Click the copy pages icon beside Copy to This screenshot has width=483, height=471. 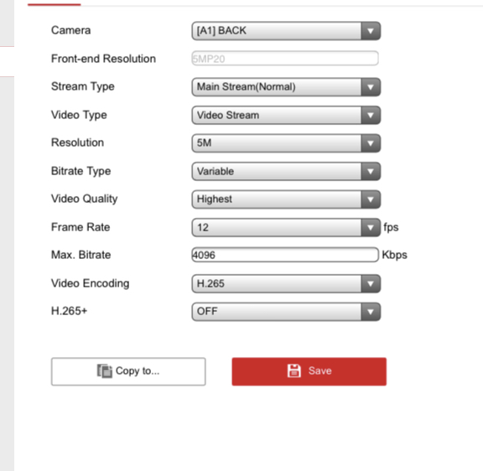click(105, 371)
